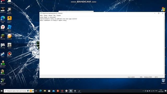Click the taskbar search box

[x=19, y=91]
